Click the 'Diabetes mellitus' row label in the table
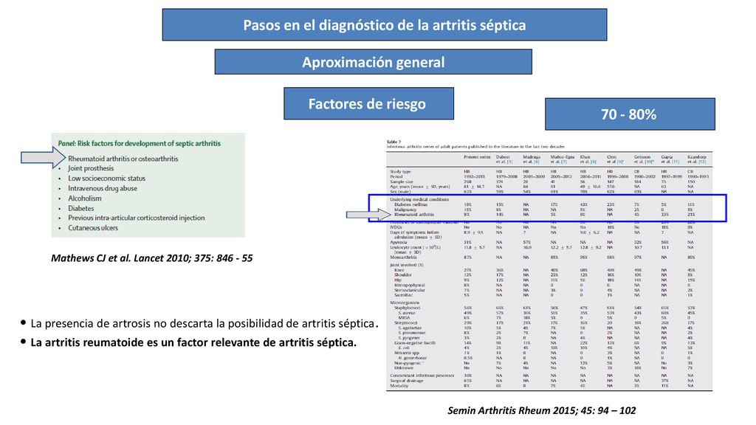 [x=410, y=204]
